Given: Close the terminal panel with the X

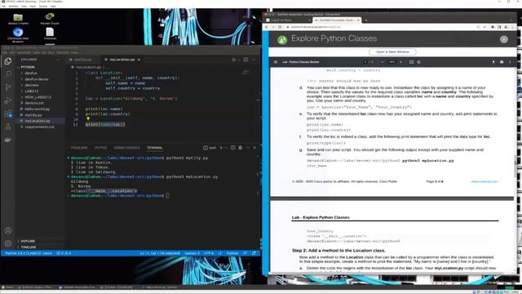Looking at the screenshot, I should coord(254,148).
